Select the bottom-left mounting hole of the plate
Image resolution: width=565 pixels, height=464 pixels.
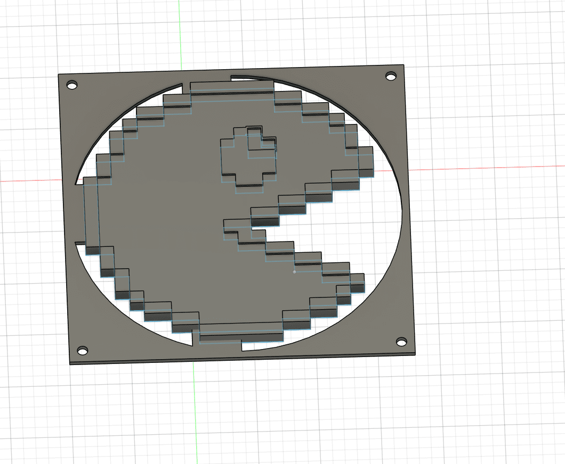pyautogui.click(x=83, y=350)
